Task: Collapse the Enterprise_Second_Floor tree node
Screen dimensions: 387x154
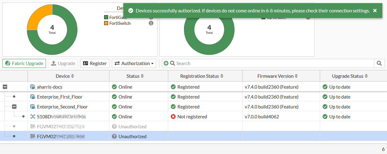Action: point(14,107)
